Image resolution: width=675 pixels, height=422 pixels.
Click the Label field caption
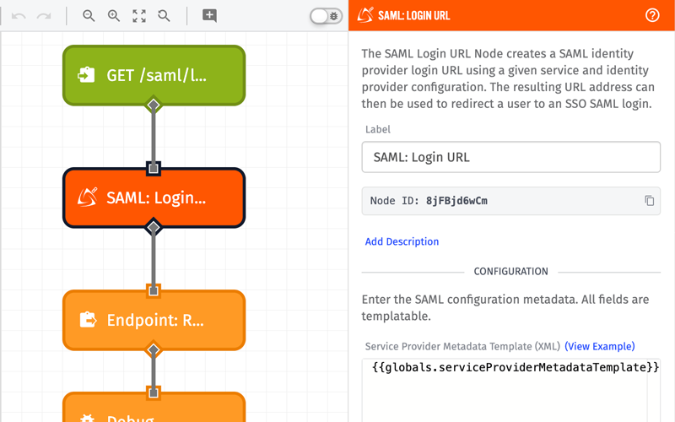point(377,130)
